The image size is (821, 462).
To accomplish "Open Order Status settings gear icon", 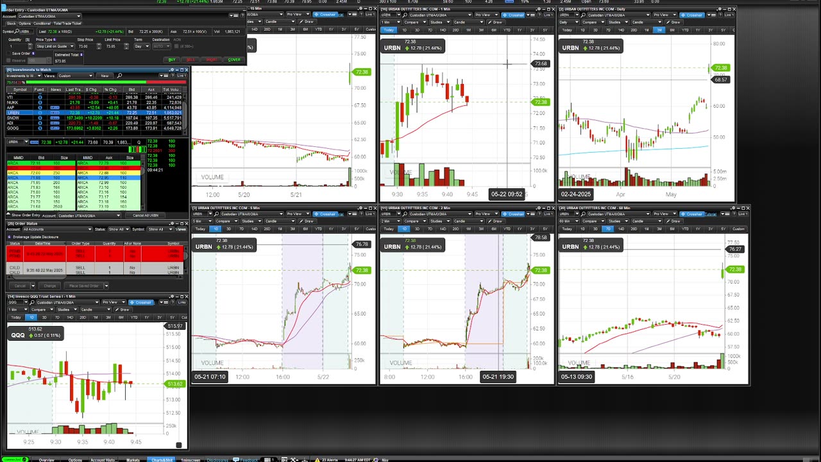I will coord(172,223).
